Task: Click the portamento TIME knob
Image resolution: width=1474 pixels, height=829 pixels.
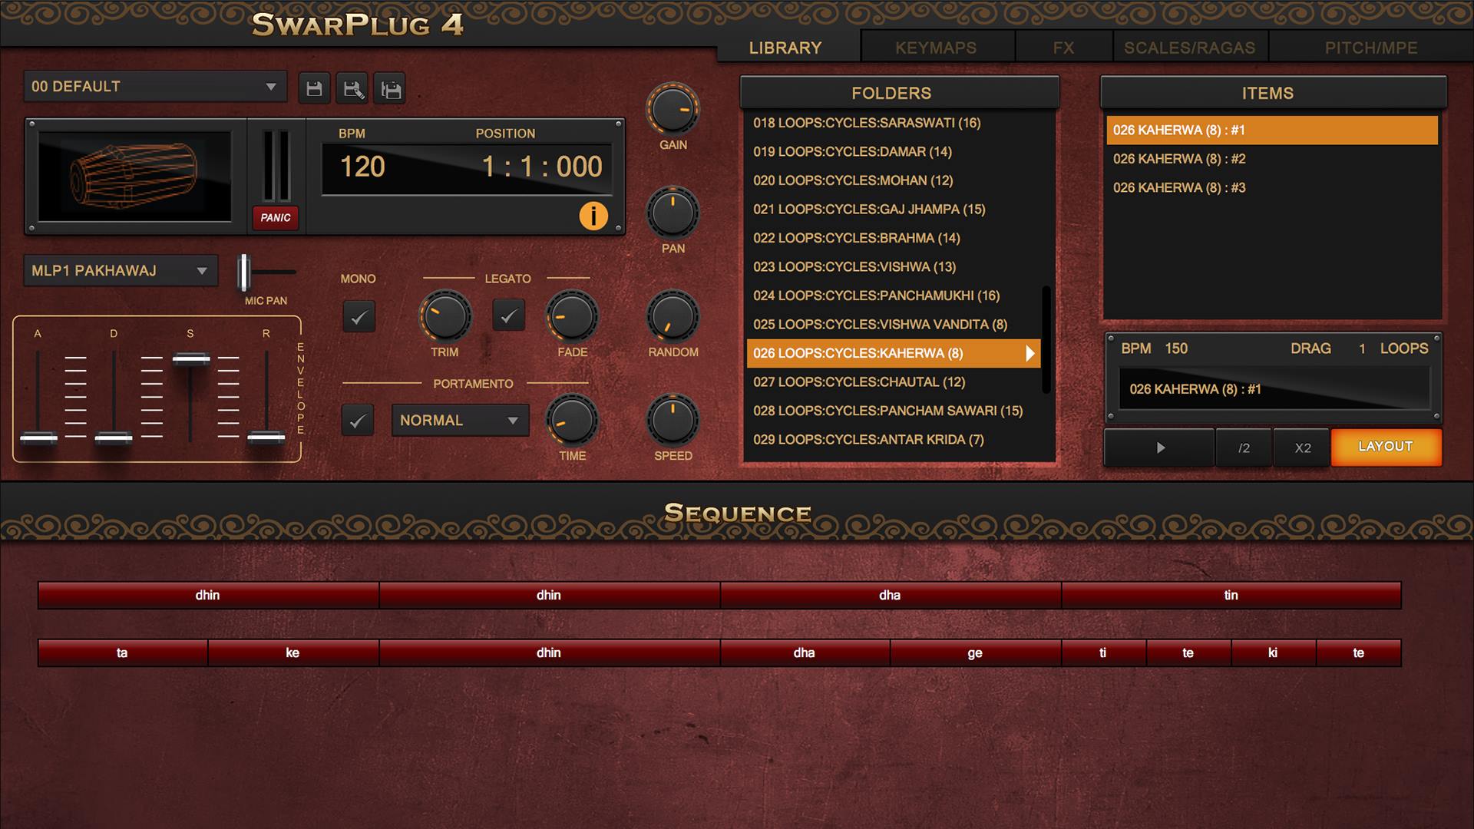Action: click(572, 420)
